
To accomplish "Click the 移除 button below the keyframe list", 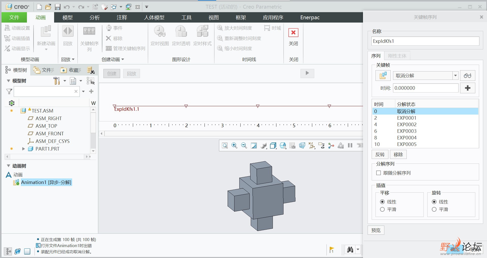I will pyautogui.click(x=398, y=154).
